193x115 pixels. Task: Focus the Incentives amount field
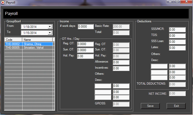tap(121, 68)
